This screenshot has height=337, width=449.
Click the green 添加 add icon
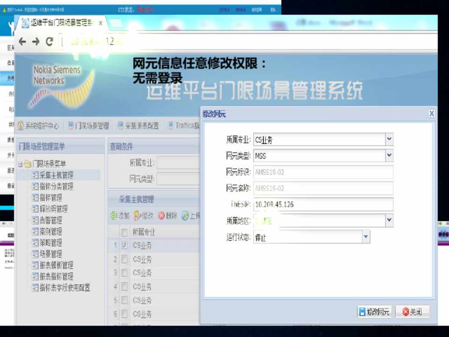pyautogui.click(x=114, y=216)
